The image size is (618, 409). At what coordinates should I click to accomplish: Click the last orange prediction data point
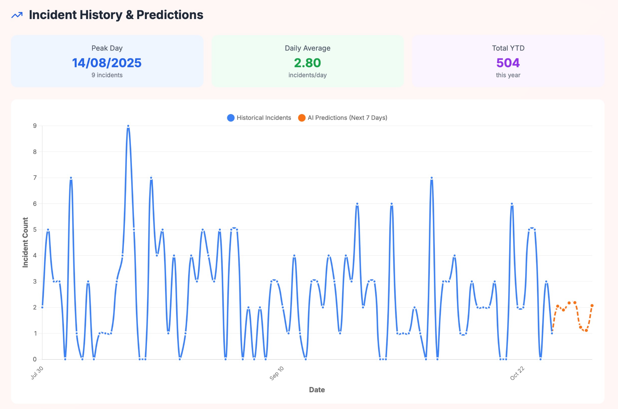pyautogui.click(x=592, y=306)
